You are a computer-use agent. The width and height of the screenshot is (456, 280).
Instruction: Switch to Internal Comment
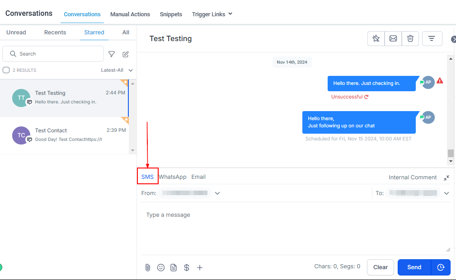coord(413,177)
